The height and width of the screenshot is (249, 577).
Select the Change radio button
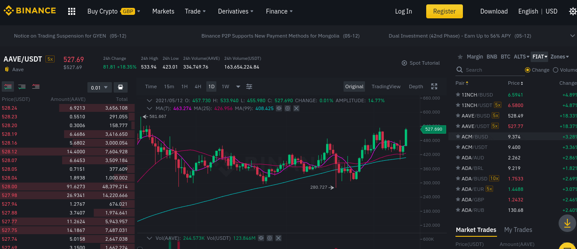[x=528, y=70]
